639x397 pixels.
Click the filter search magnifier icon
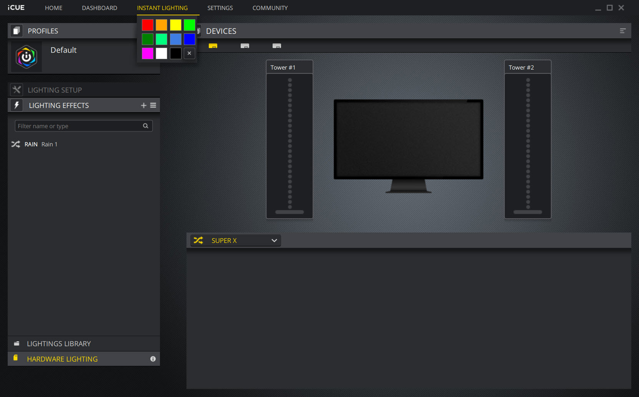[x=146, y=126]
